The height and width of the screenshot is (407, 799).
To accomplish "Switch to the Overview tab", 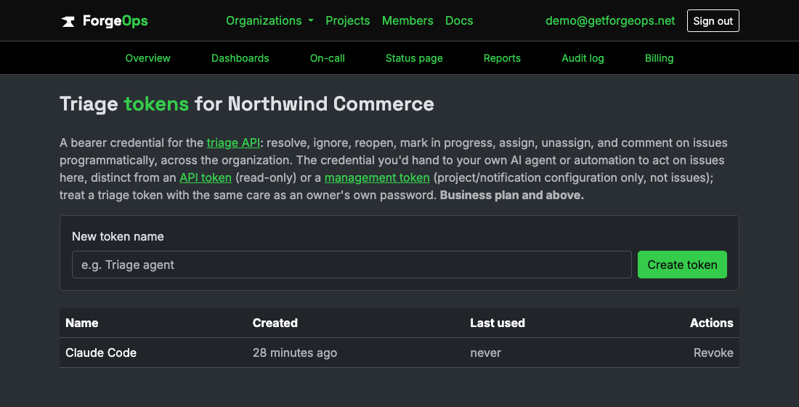I will [x=147, y=58].
